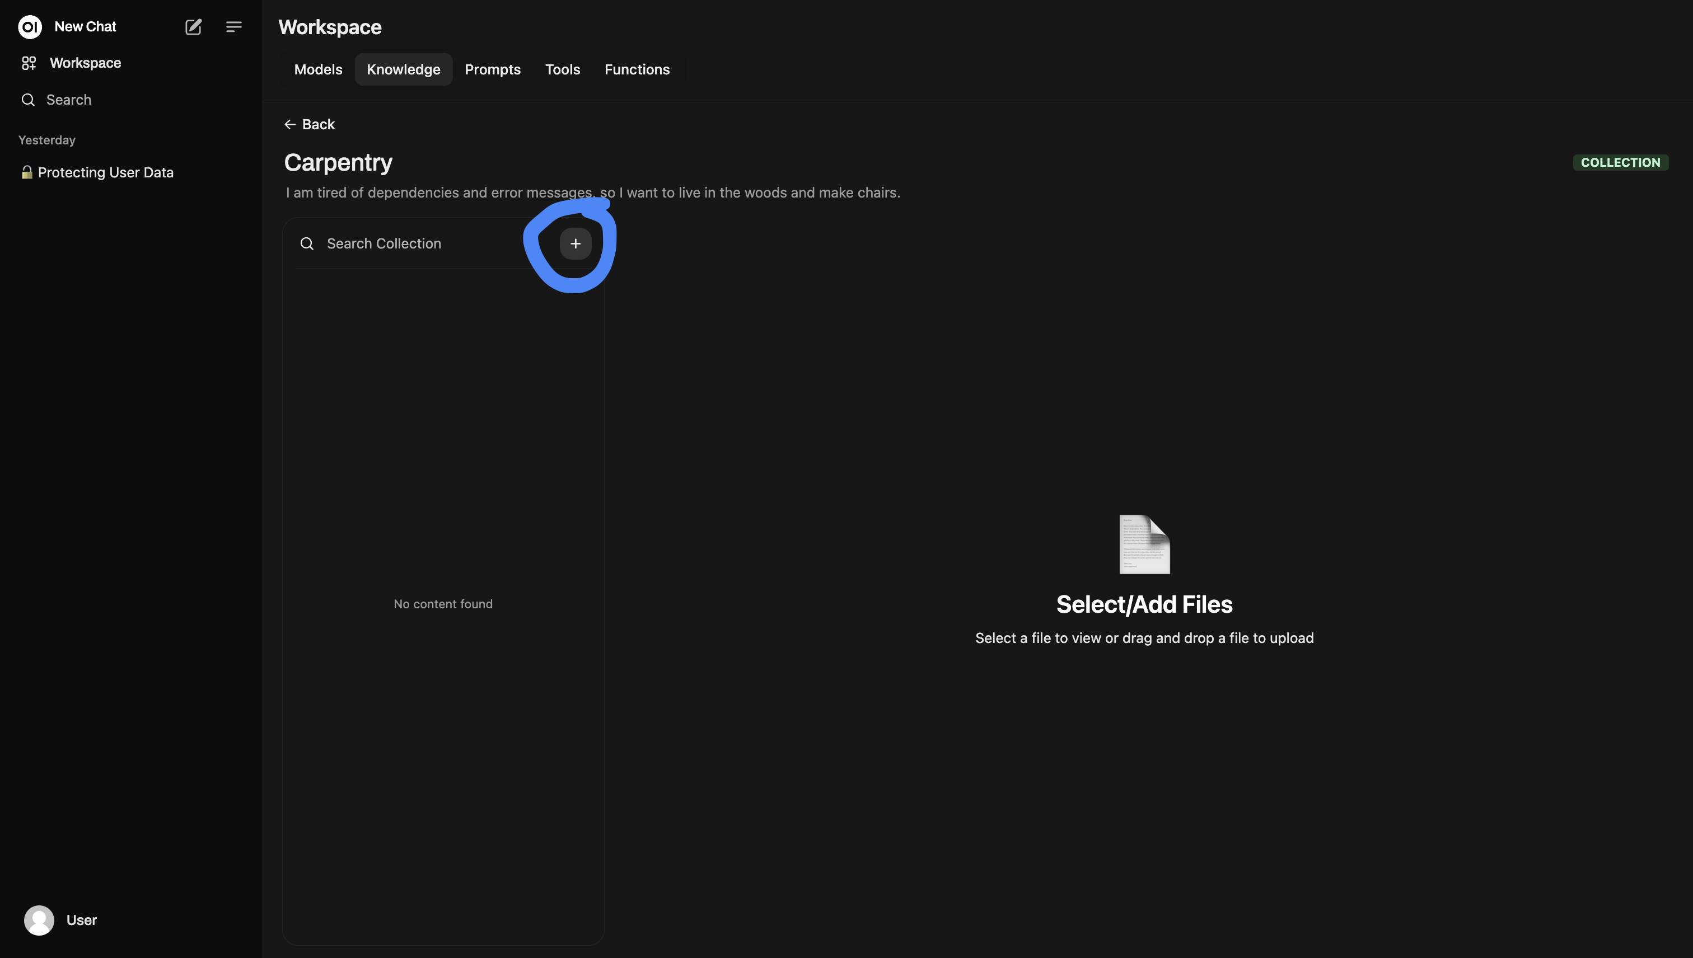The image size is (1693, 958).
Task: Switch to the Functions tab
Action: (637, 70)
